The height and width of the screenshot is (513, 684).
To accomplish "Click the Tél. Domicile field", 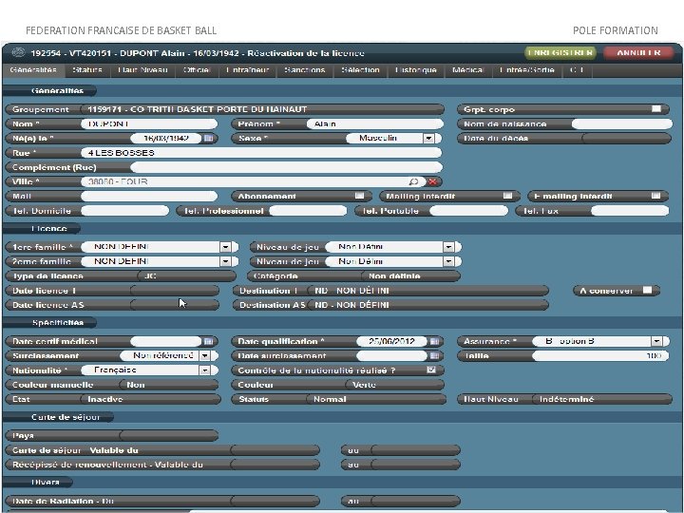I will click(124, 211).
